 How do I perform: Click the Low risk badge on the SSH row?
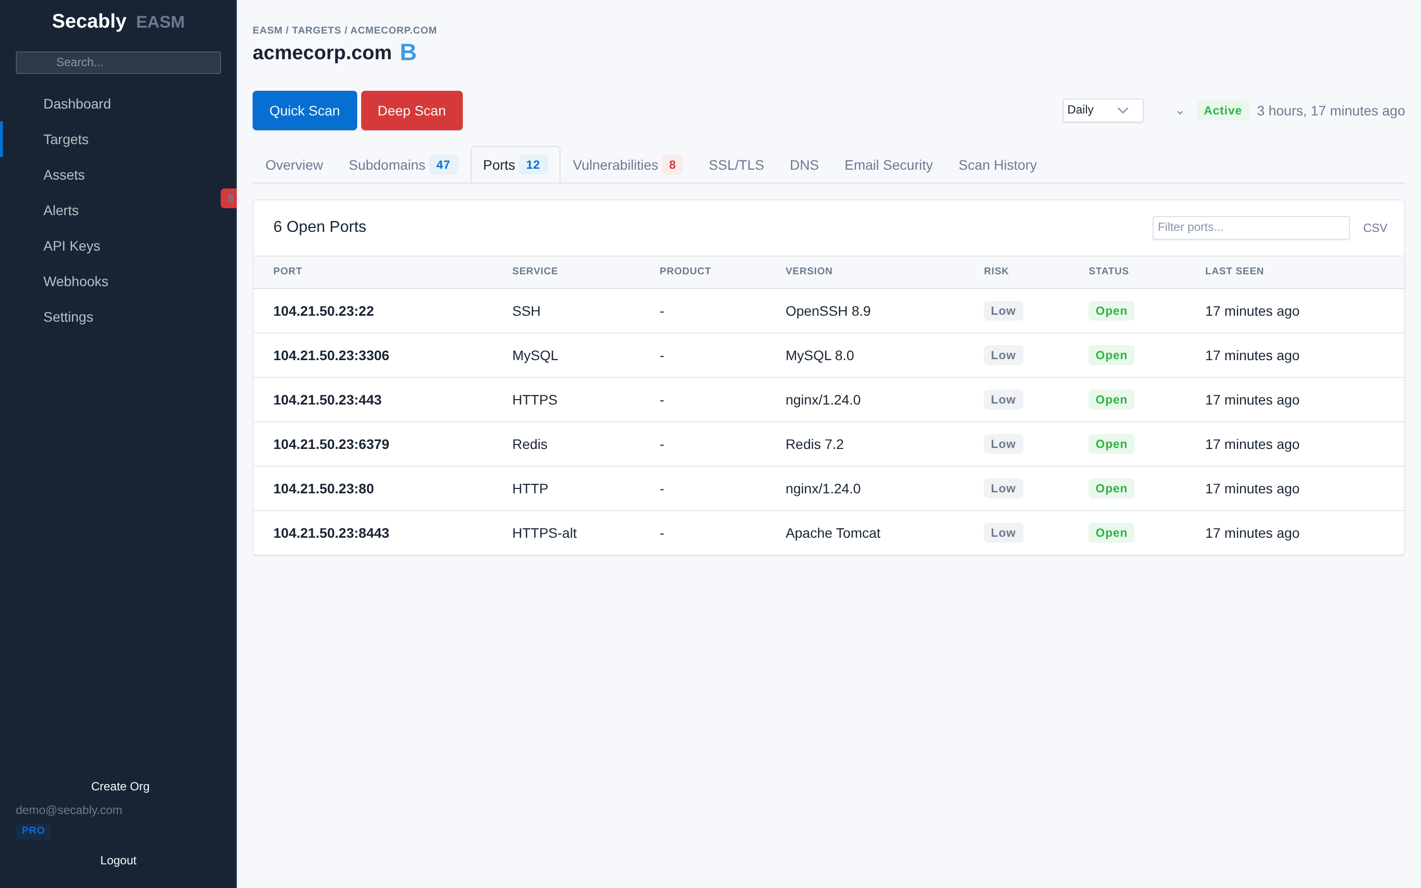1003,311
